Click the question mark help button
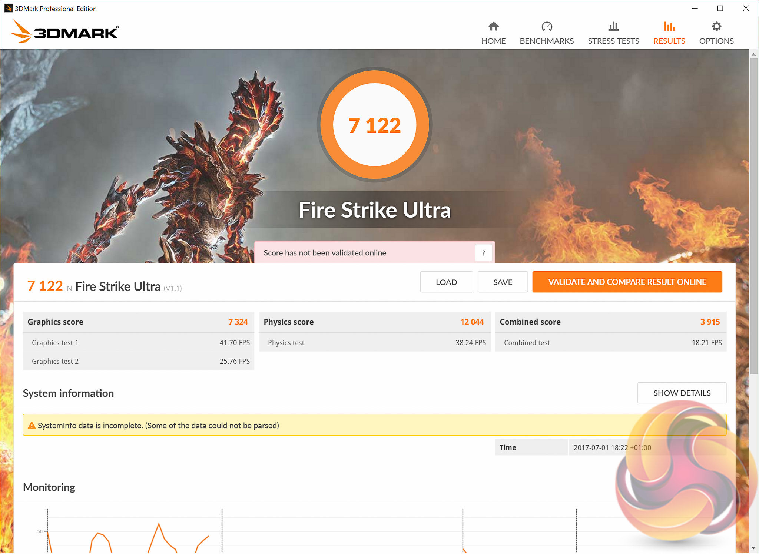 click(483, 253)
